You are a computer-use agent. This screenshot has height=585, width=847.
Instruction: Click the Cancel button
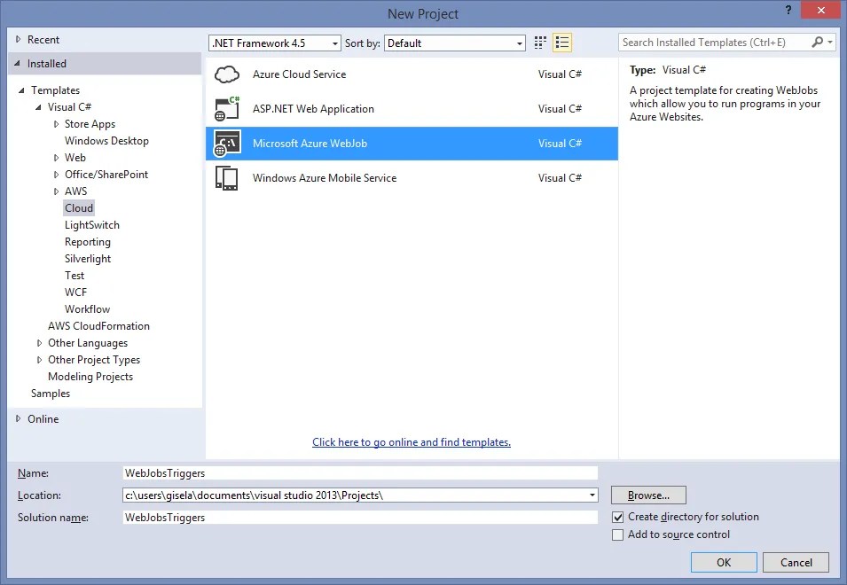point(796,562)
